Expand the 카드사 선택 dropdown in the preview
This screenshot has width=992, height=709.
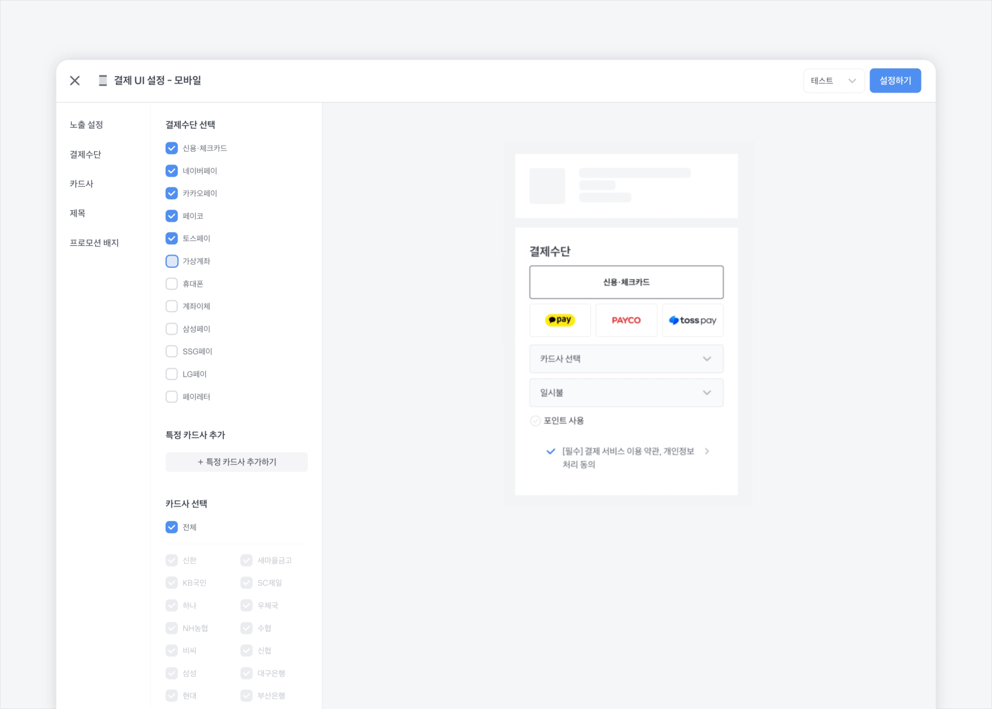coord(626,359)
